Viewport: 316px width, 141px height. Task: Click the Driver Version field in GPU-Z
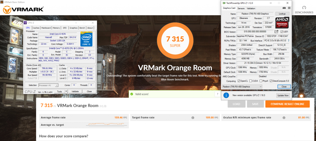click(263, 63)
